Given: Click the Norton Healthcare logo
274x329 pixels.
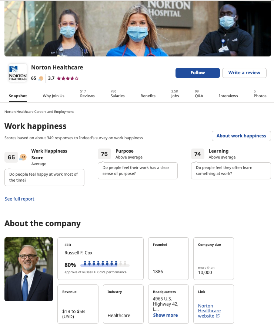Looking at the screenshot, I should [18, 73].
